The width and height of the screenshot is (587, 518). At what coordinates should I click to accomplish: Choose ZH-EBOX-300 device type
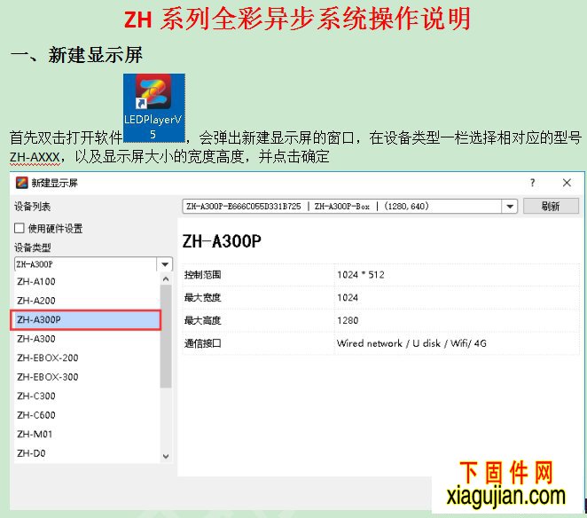87,377
